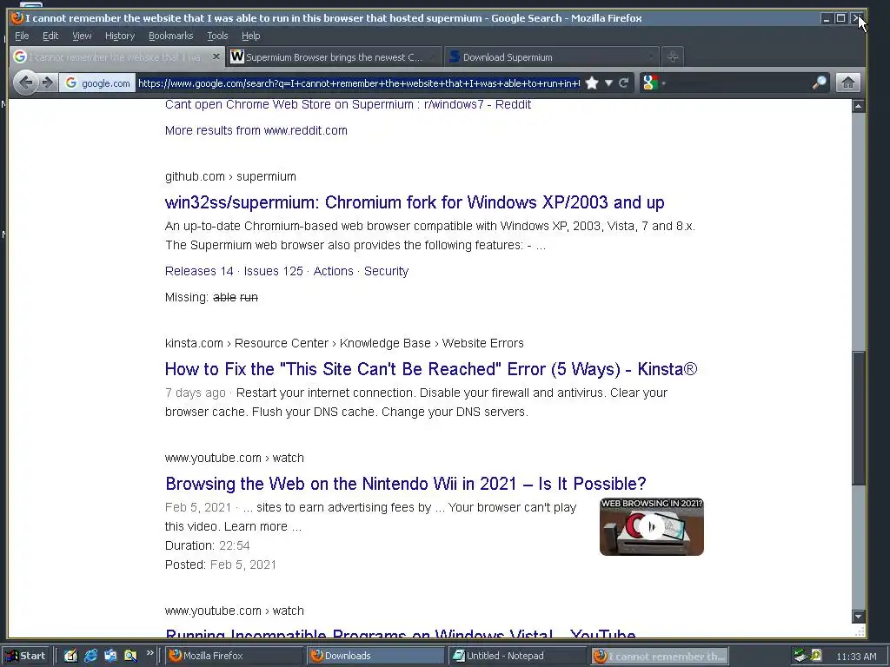Image resolution: width=890 pixels, height=667 pixels.
Task: Click the 11:33 AM clock
Action: point(856,657)
